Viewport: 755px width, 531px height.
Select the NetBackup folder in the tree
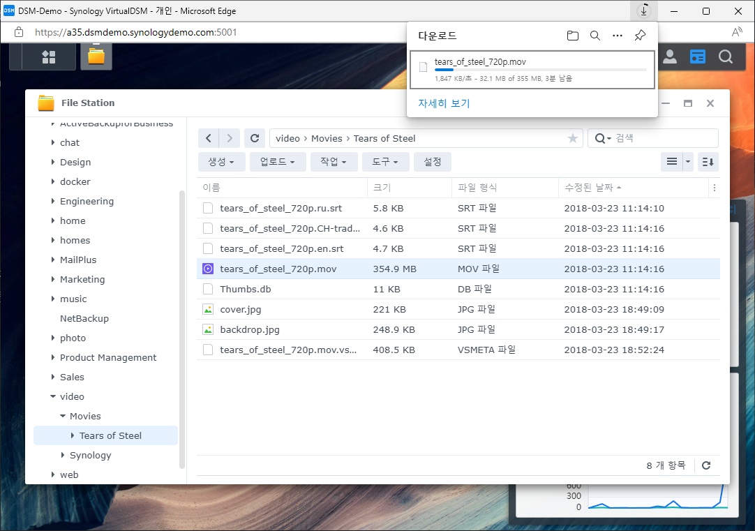[x=84, y=318]
